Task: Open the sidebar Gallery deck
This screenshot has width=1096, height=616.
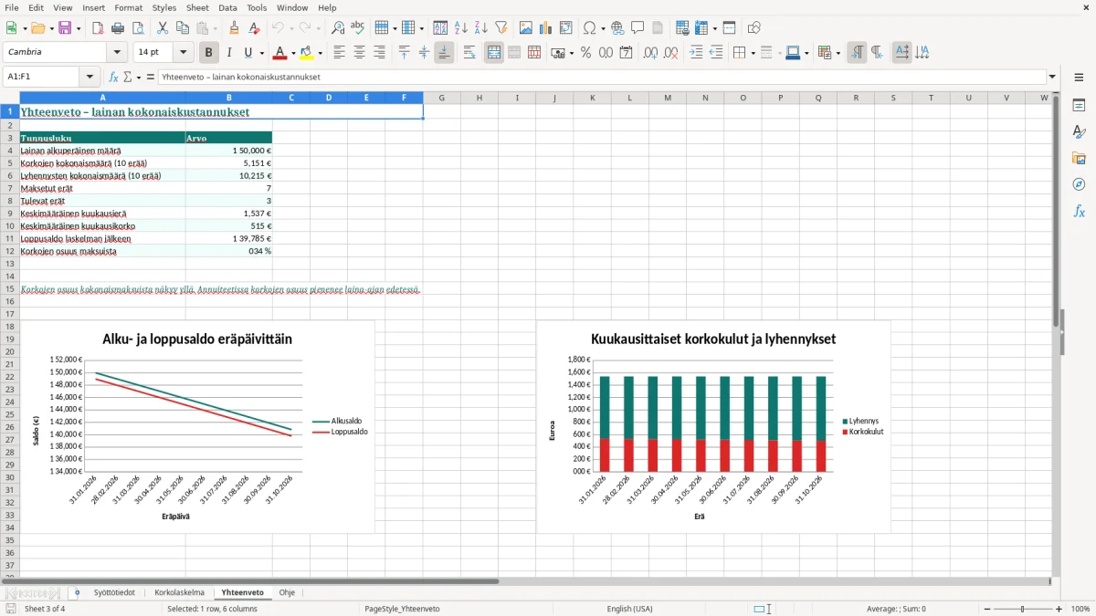Action: pyautogui.click(x=1079, y=158)
